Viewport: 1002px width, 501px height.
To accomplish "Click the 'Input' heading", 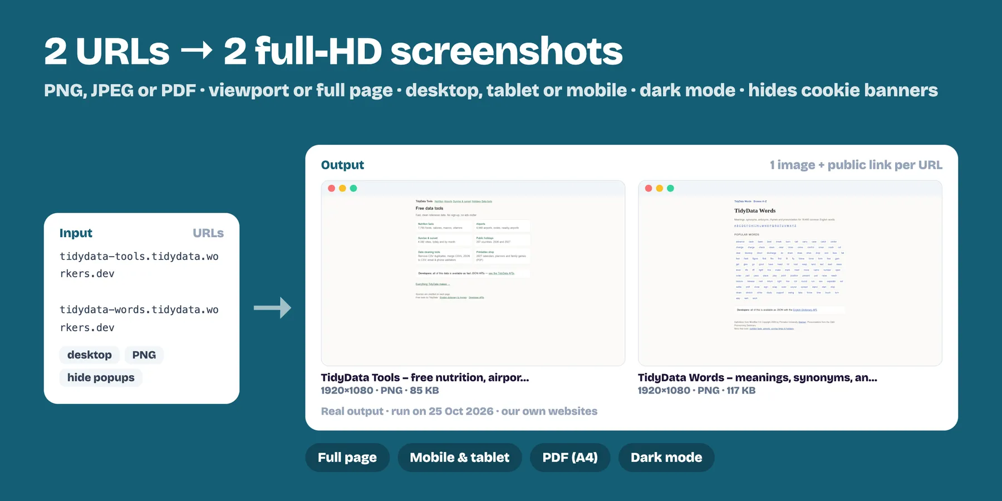I will pos(76,233).
